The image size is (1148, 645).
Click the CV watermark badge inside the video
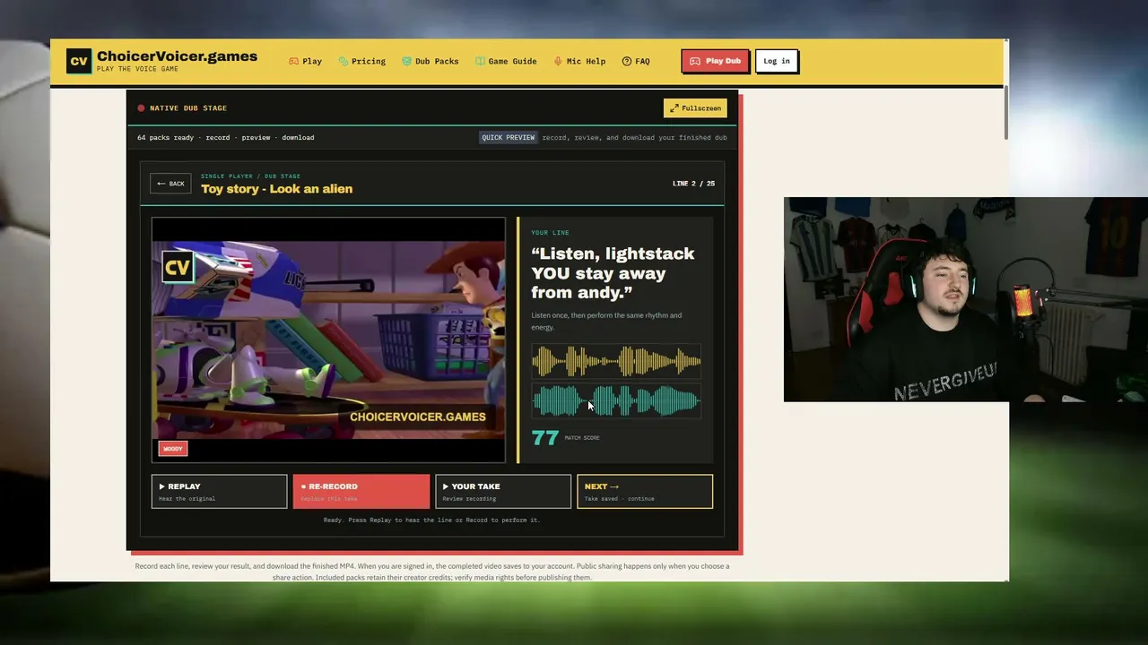point(178,267)
